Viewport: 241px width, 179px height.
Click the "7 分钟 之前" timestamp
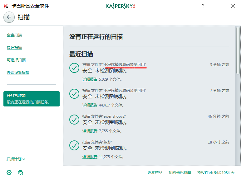coord(219,90)
